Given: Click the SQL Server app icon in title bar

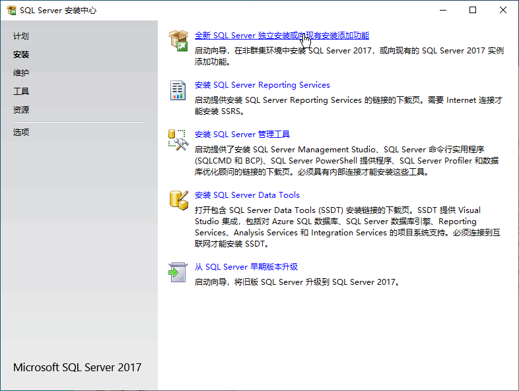Looking at the screenshot, I should (12, 11).
